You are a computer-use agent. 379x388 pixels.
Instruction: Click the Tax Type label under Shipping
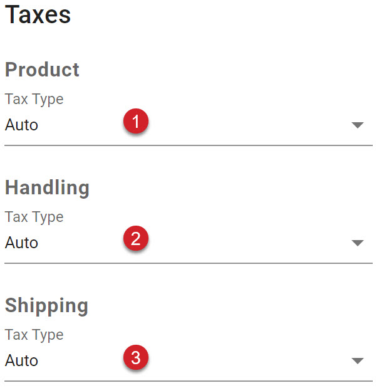(x=34, y=335)
